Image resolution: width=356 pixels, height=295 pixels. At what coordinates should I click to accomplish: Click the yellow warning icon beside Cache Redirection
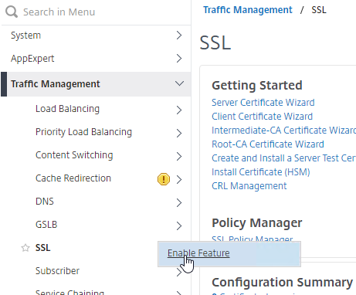pyautogui.click(x=164, y=179)
